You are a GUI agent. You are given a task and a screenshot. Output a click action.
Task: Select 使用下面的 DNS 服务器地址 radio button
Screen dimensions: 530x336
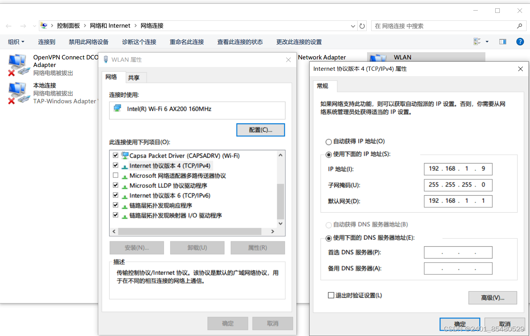[329, 238]
